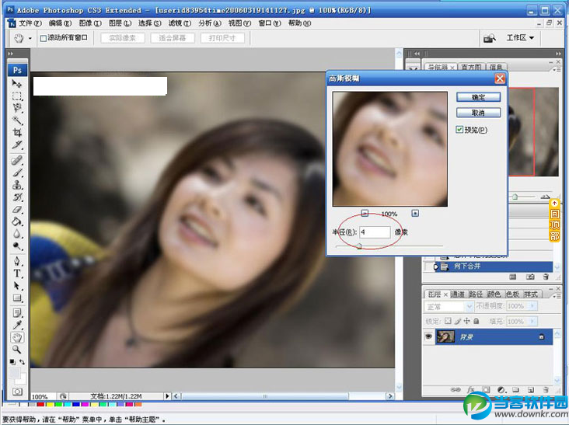This screenshot has height=425, width=569.
Task: Click 确定 to apply Gaussian blur
Action: (x=479, y=97)
